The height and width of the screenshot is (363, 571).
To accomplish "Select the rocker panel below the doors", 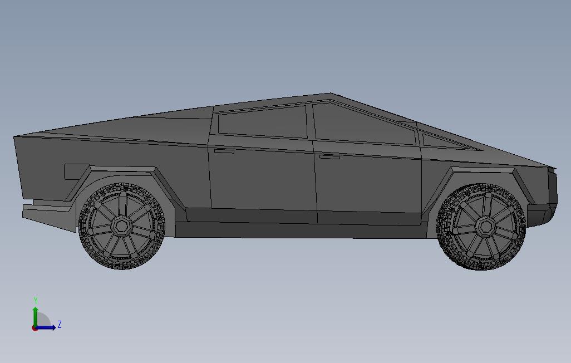I will [301, 230].
